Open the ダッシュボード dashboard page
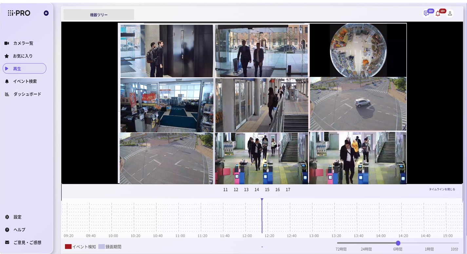This screenshot has height=254, width=467. (x=27, y=94)
